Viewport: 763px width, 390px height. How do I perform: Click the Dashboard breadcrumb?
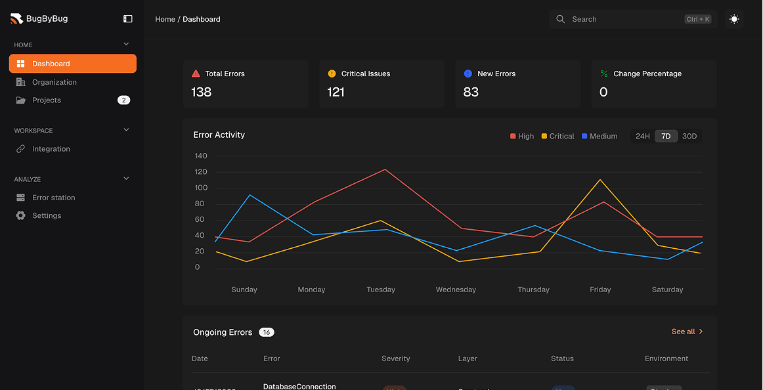point(202,19)
